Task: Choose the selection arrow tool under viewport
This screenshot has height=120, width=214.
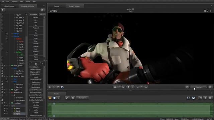Action: [x=50, y=87]
